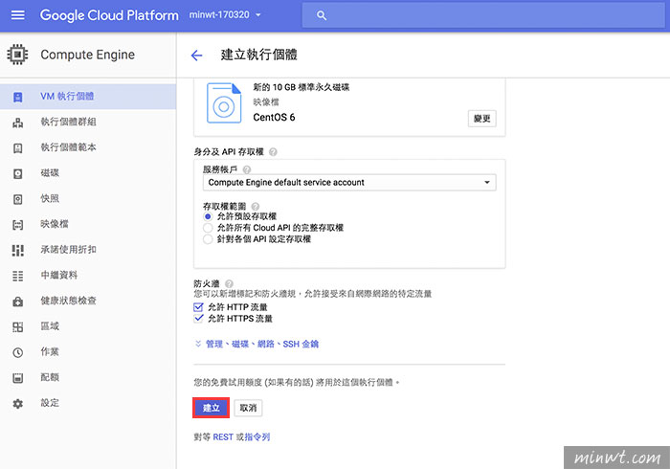Click the 變更 boot disk button
Screen dimensions: 670x469
click(x=482, y=119)
